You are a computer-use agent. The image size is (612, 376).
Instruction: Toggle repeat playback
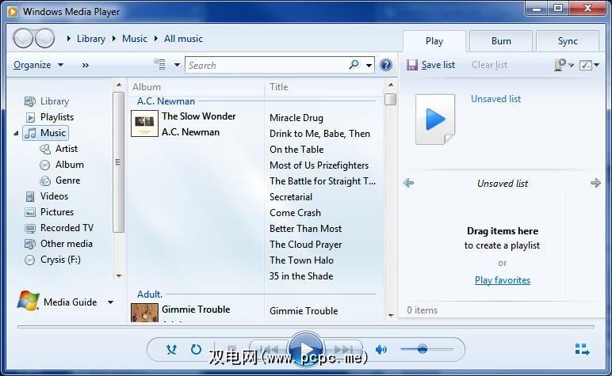coord(196,350)
